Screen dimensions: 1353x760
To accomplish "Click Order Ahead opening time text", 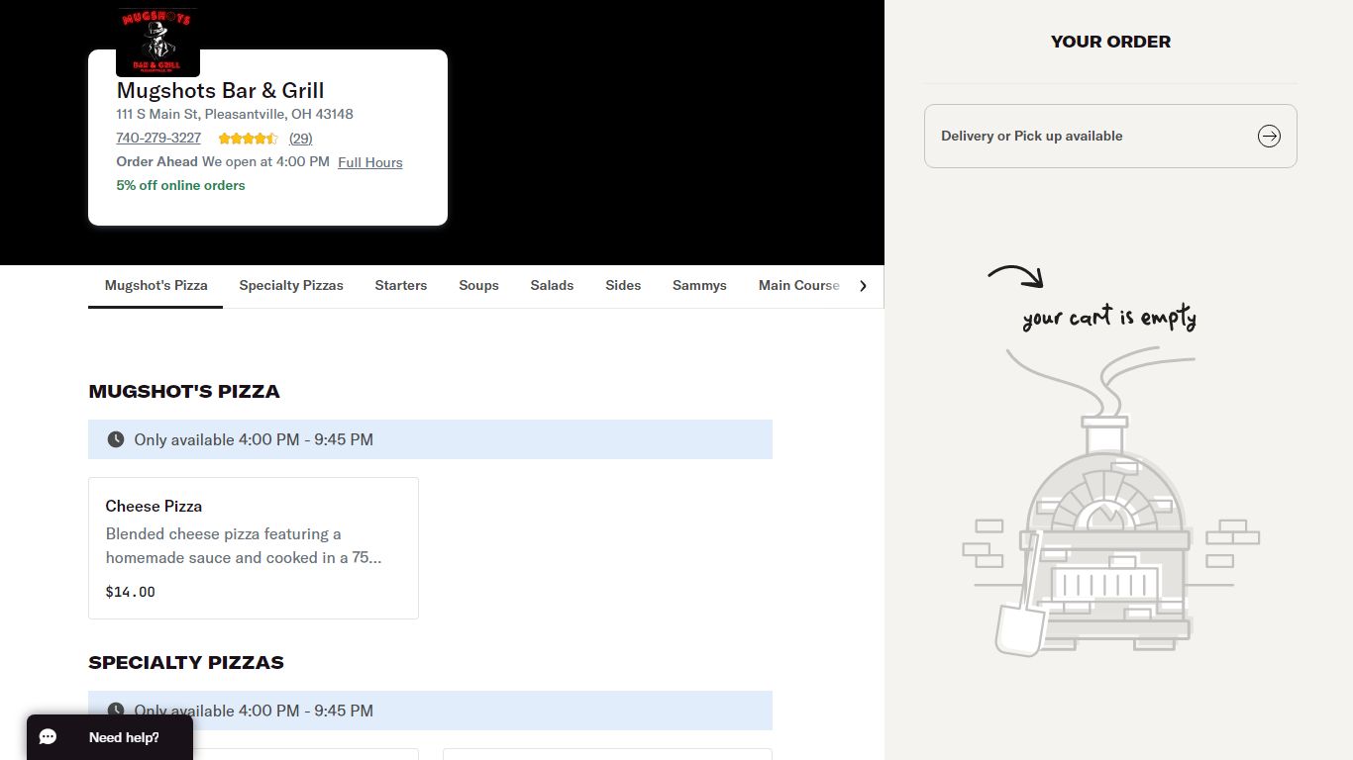I will pos(223,161).
